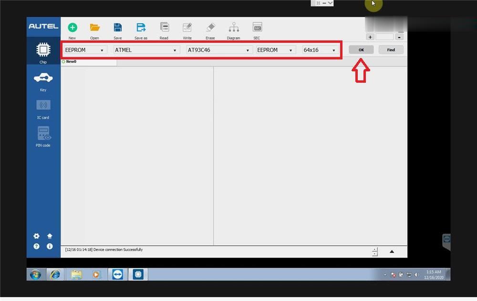This screenshot has width=477, height=301.
Task: Expand the AT93C46 chip model dropdown
Action: [219, 50]
